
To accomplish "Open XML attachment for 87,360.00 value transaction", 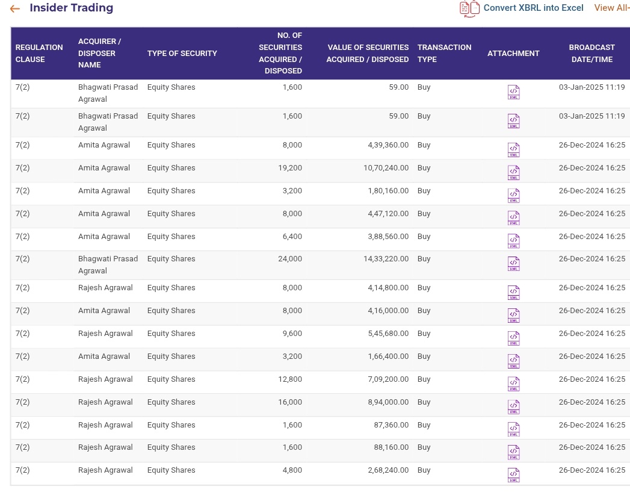I will point(513,429).
